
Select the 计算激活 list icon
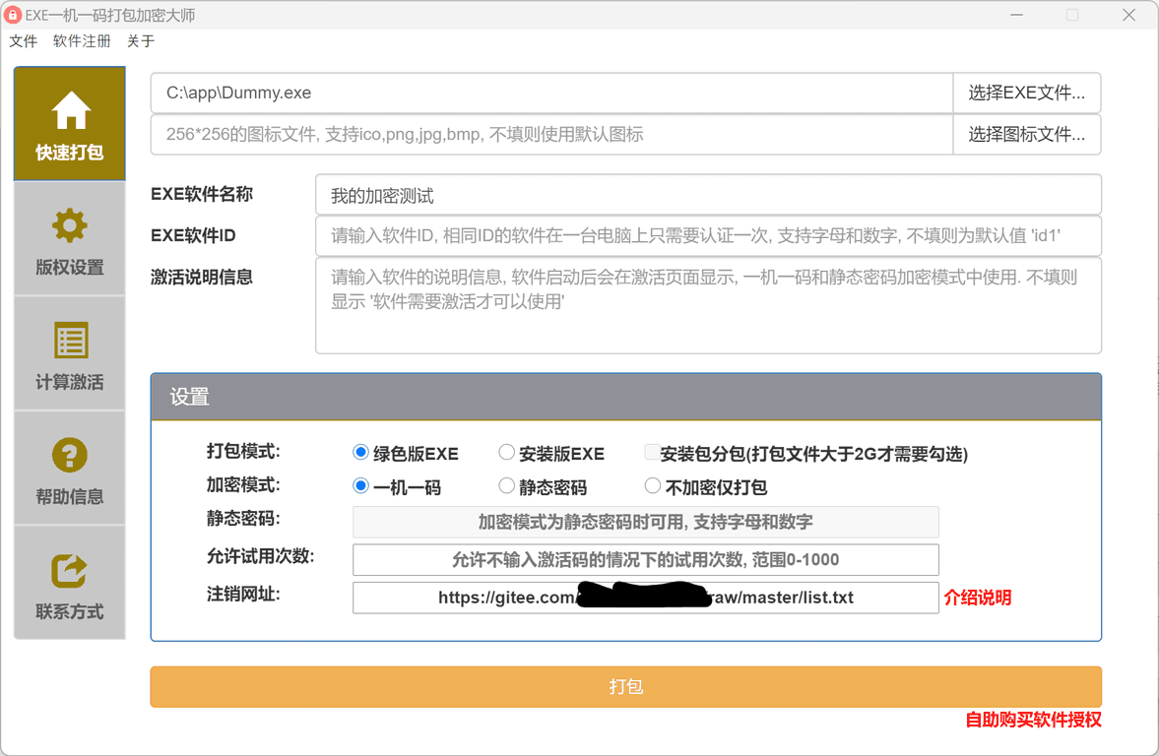coord(70,342)
